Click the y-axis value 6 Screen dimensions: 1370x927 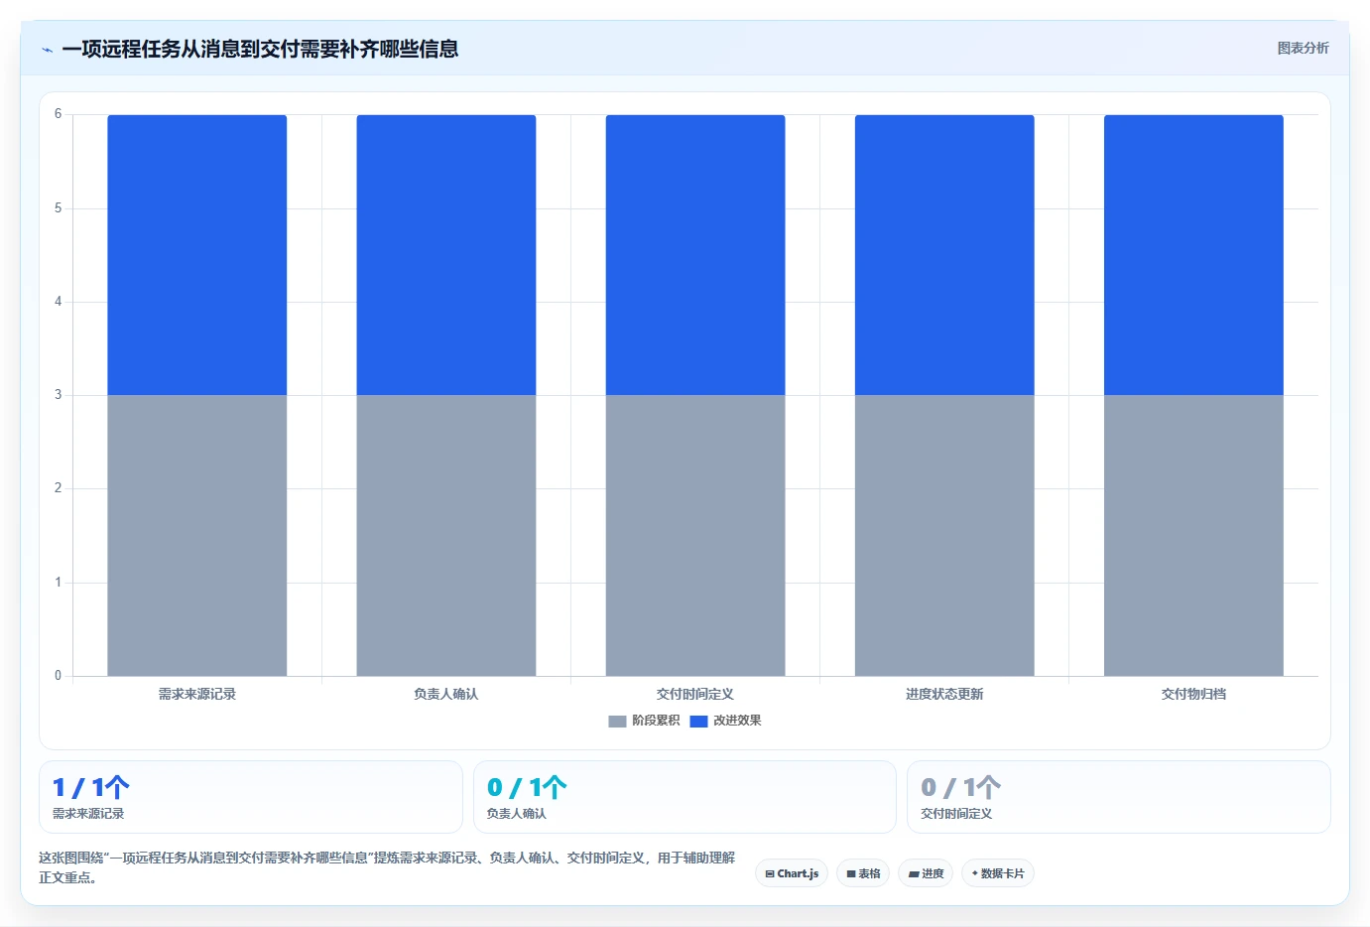(x=58, y=114)
